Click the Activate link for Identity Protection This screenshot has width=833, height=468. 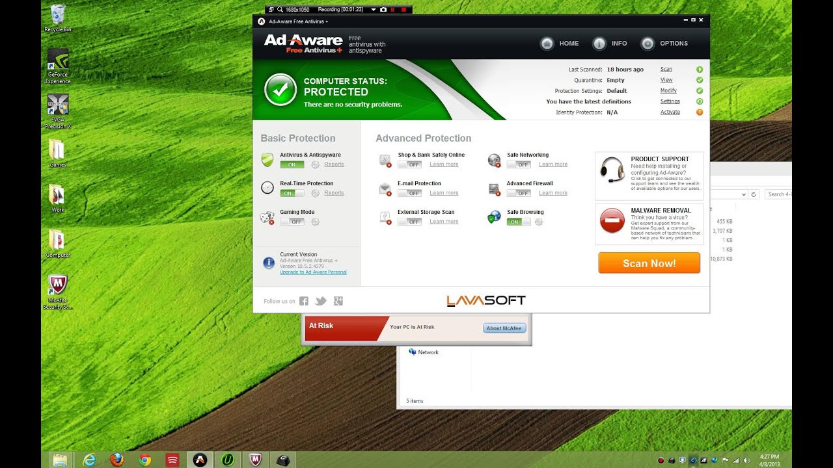[x=670, y=112]
